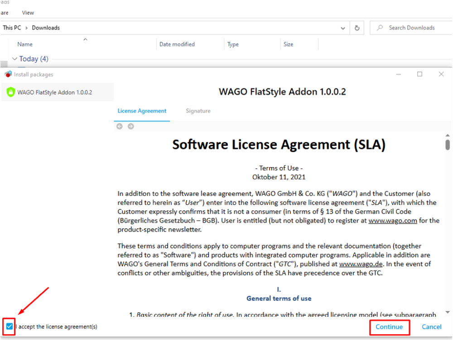
Task: Uncheck the accept license agreement checkbox
Action: 9,326
